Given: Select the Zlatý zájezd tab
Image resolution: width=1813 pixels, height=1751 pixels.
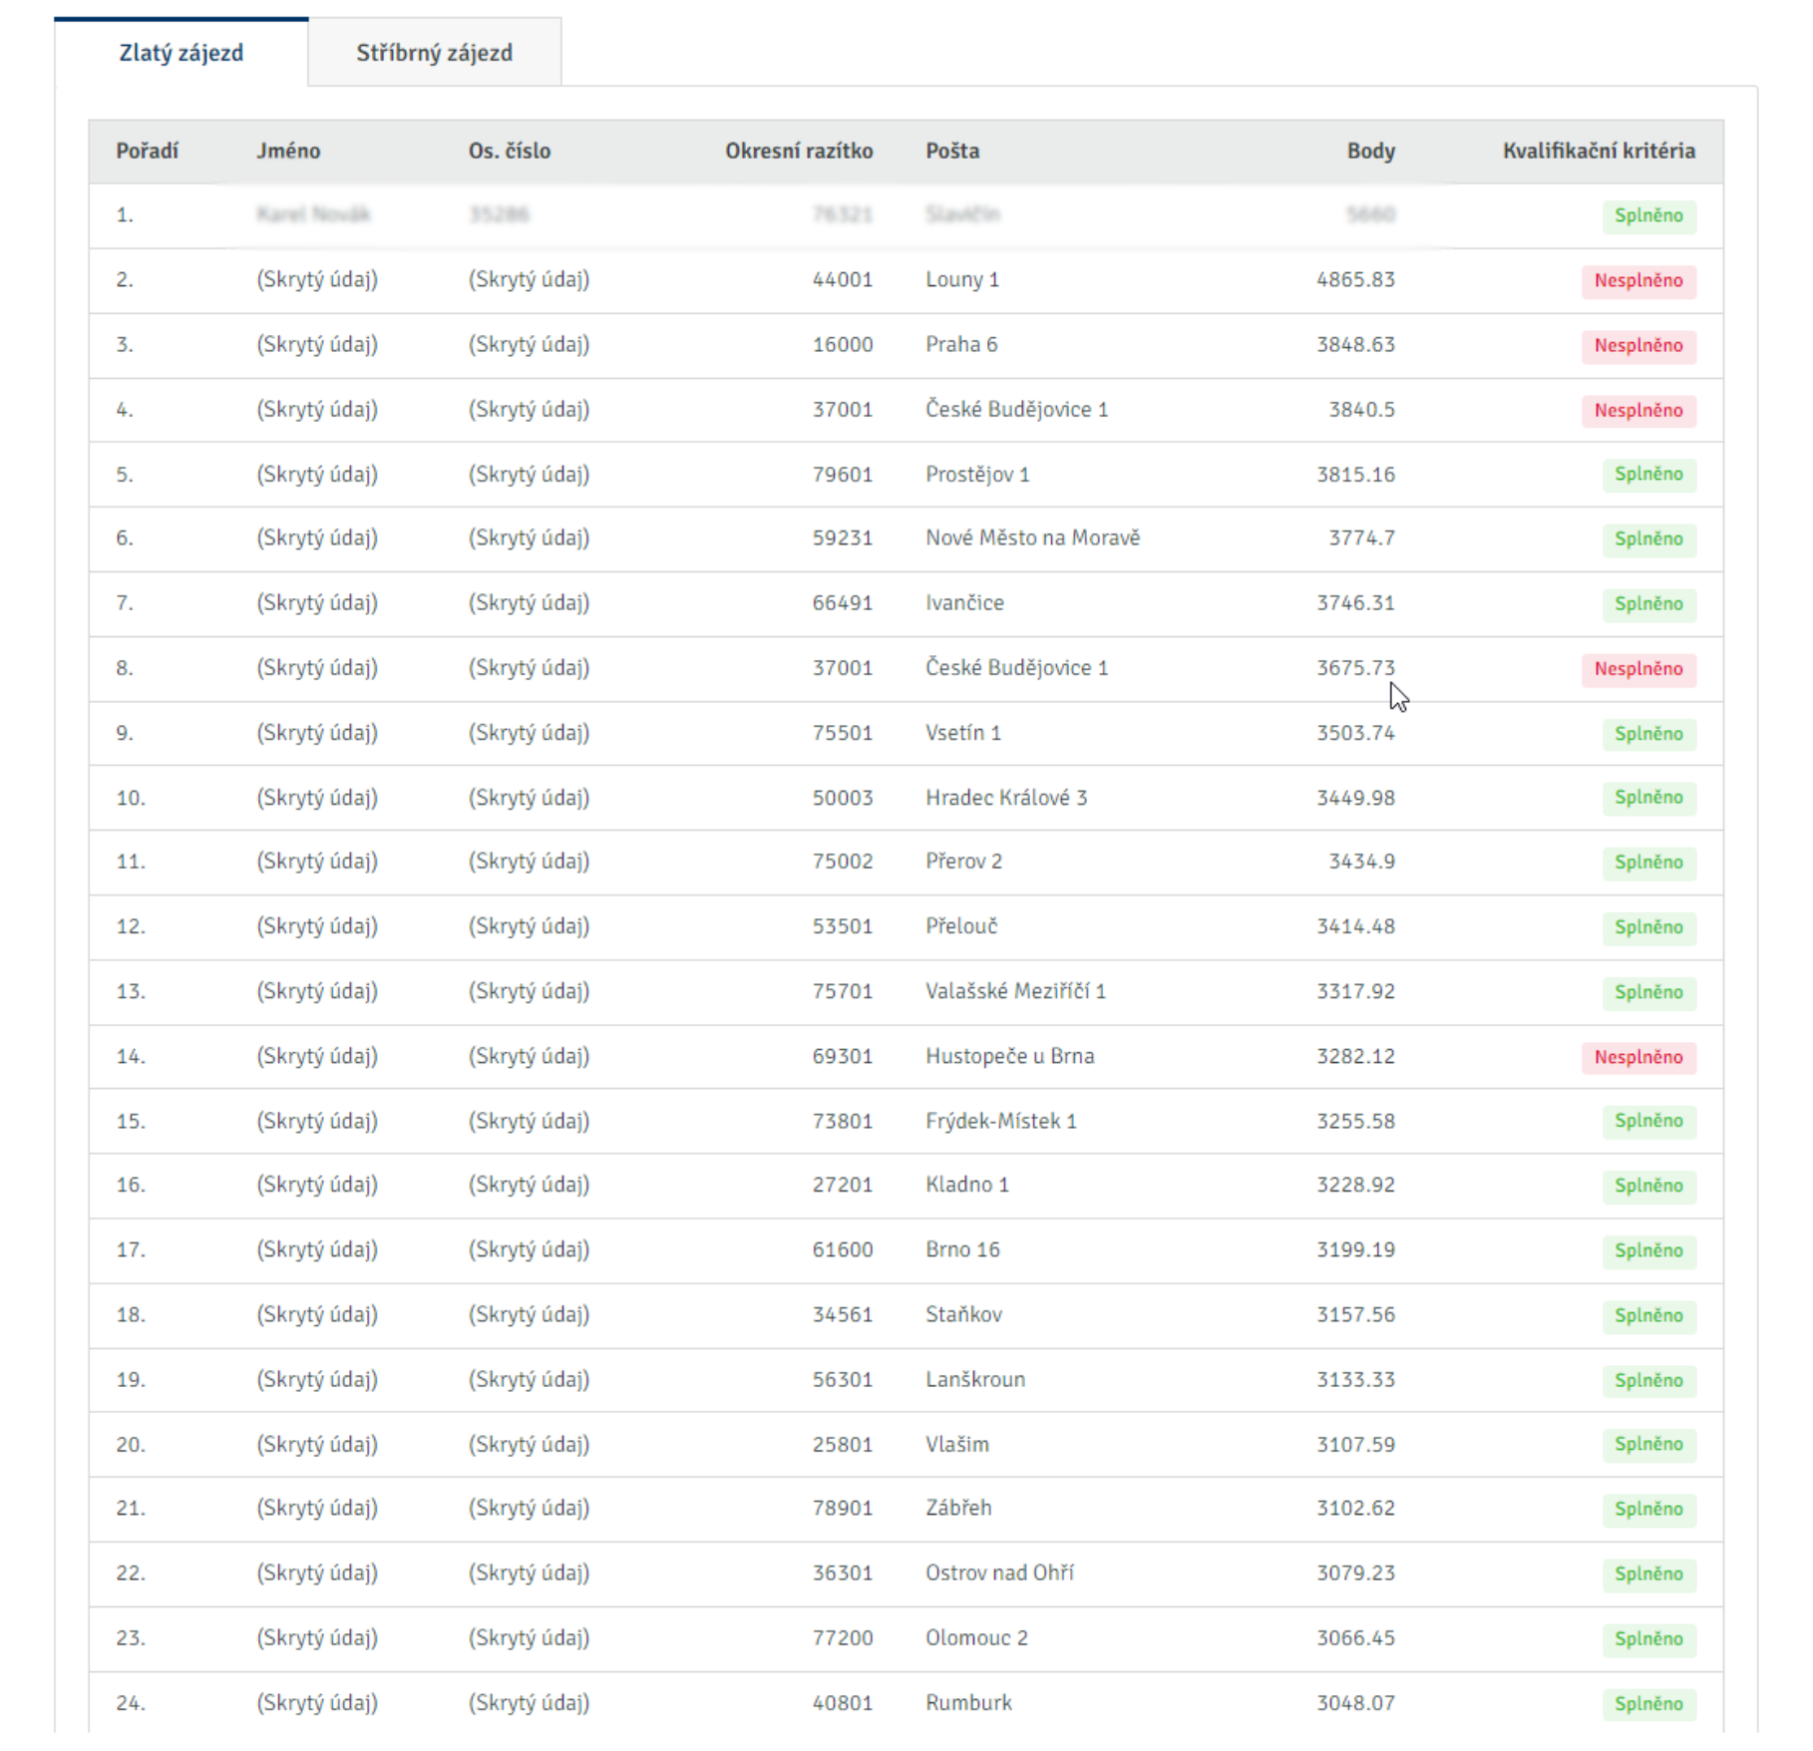Looking at the screenshot, I should 181,53.
